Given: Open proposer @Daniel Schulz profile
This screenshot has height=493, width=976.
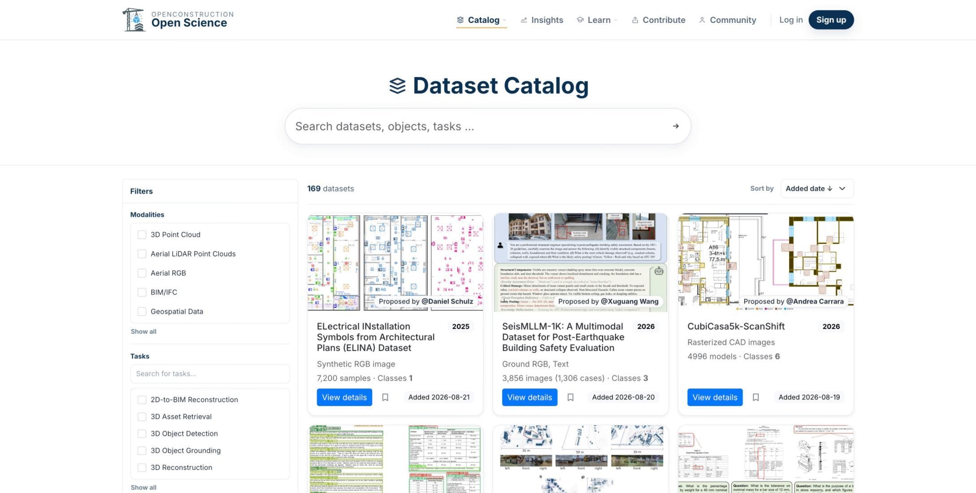Looking at the screenshot, I should click(x=447, y=301).
